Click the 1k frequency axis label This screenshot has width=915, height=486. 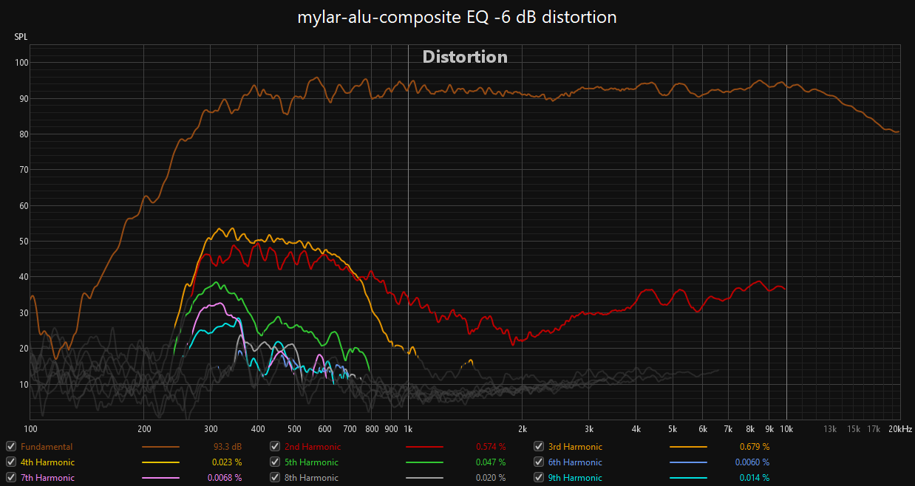coord(408,429)
